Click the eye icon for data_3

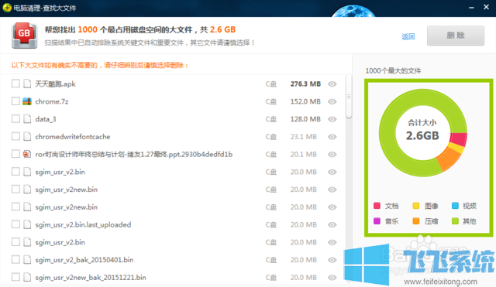coord(332,119)
